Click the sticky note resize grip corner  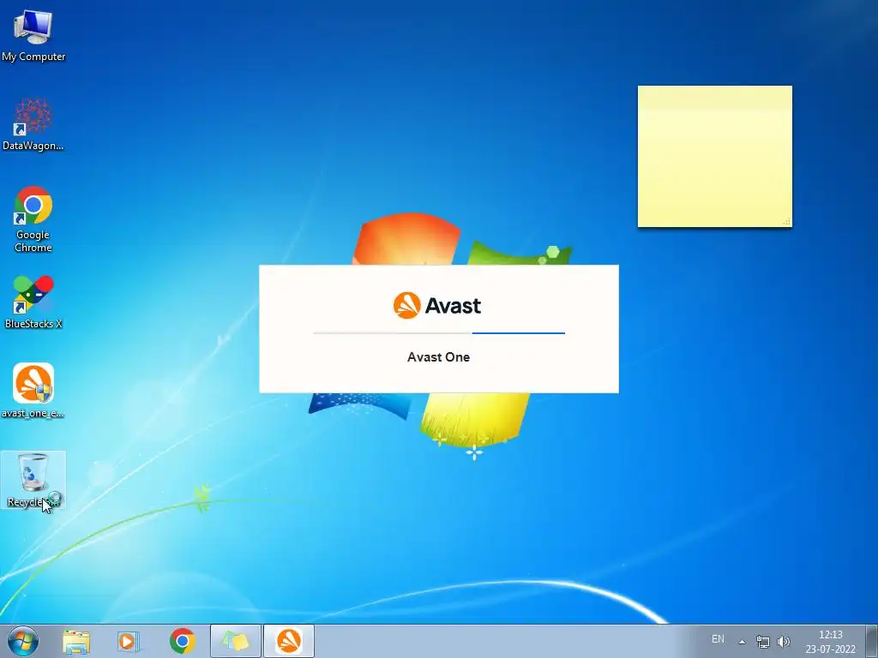787,222
